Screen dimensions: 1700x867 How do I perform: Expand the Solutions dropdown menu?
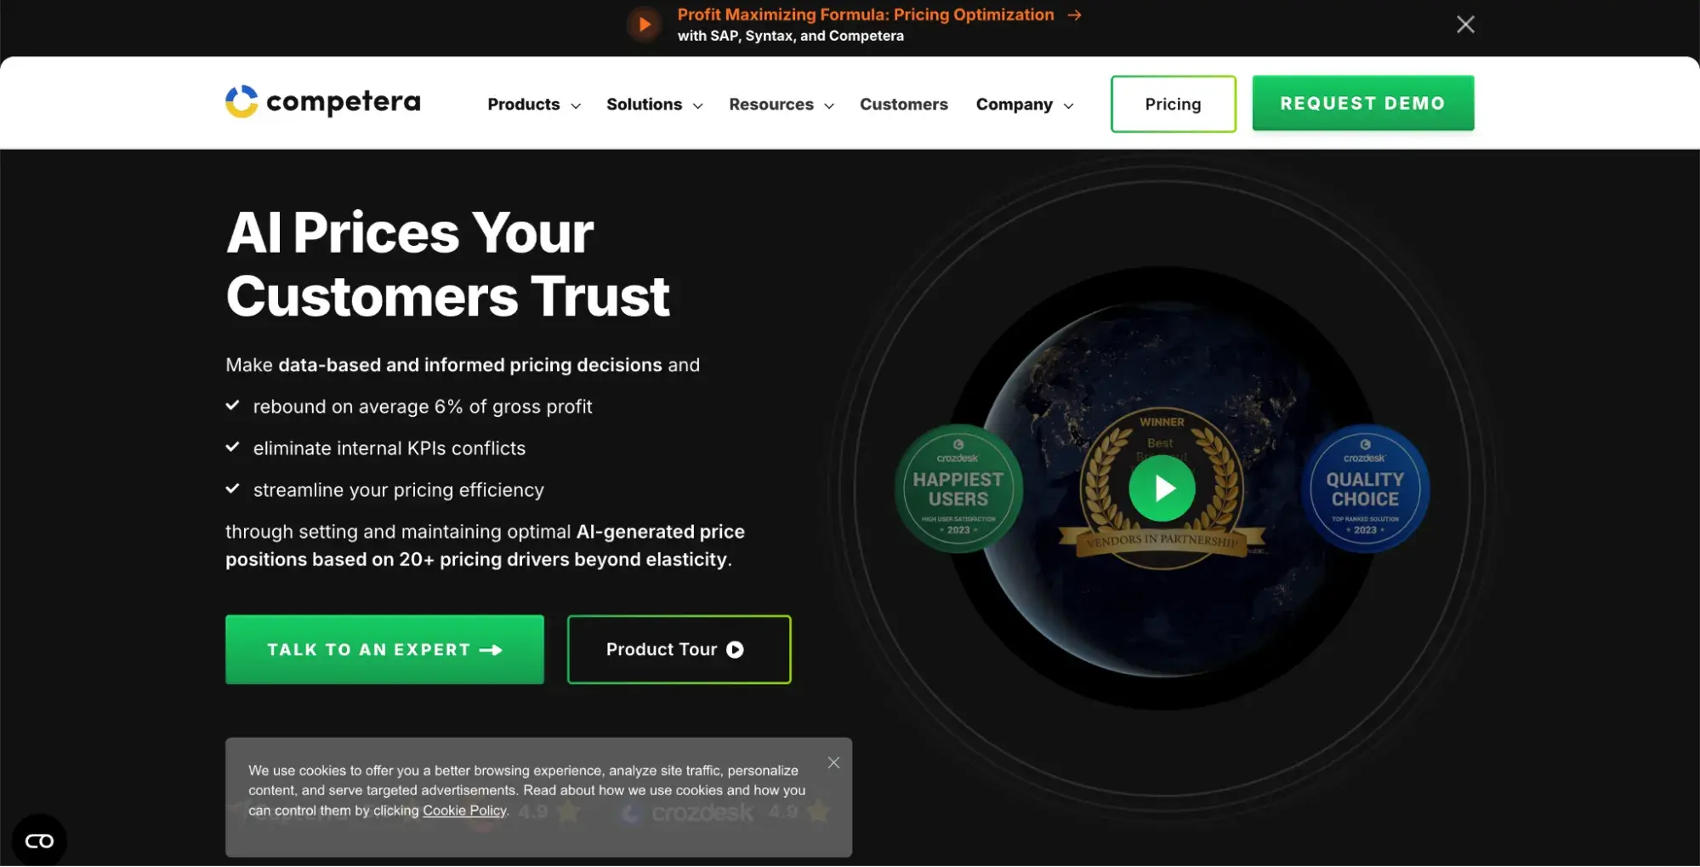[x=655, y=105]
